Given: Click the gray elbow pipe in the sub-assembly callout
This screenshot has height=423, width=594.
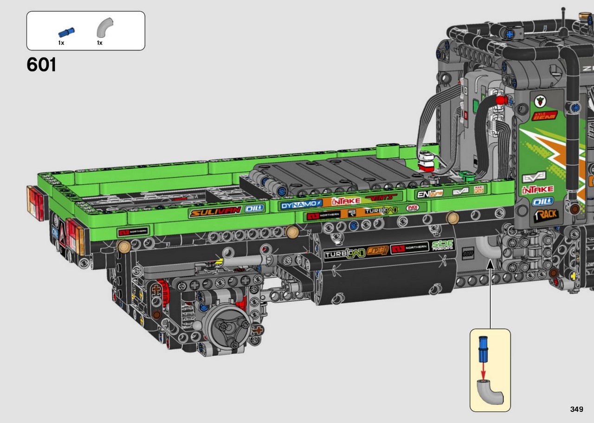Looking at the screenshot, I should pos(491,392).
